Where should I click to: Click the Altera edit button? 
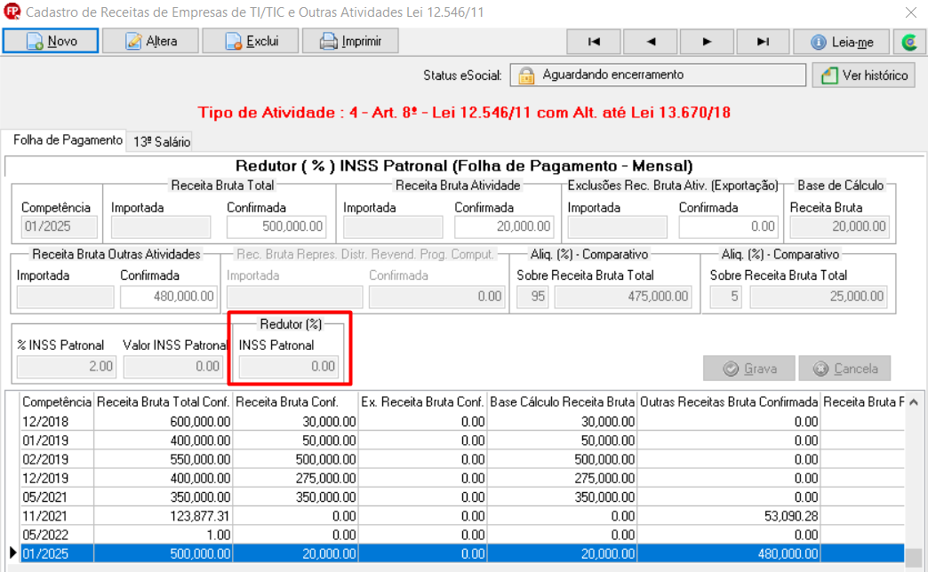pos(150,42)
